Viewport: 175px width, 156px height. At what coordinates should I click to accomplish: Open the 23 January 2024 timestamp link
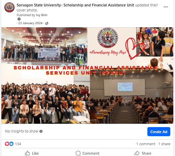point(30,23)
